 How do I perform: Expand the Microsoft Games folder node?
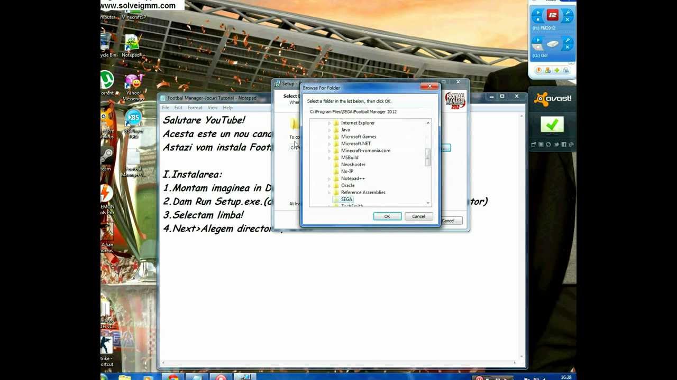point(330,137)
